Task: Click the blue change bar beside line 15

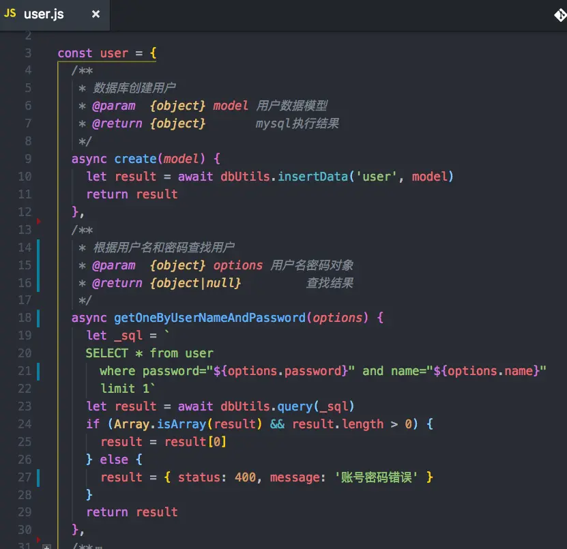Action: click(x=38, y=265)
